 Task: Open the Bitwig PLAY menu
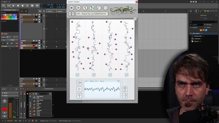click(9, 6)
